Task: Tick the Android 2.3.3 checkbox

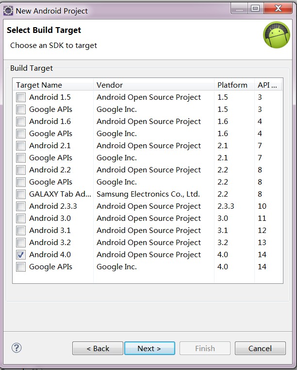Action: pos(21,206)
